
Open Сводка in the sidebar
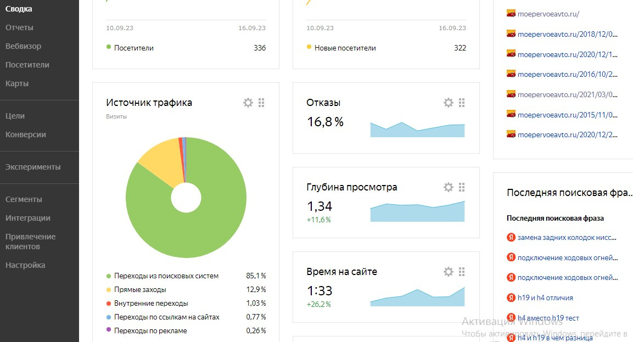click(x=19, y=9)
